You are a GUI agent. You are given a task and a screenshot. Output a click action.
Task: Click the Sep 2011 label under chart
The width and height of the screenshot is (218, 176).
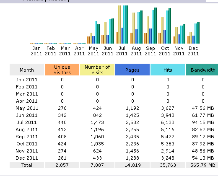click(151, 51)
